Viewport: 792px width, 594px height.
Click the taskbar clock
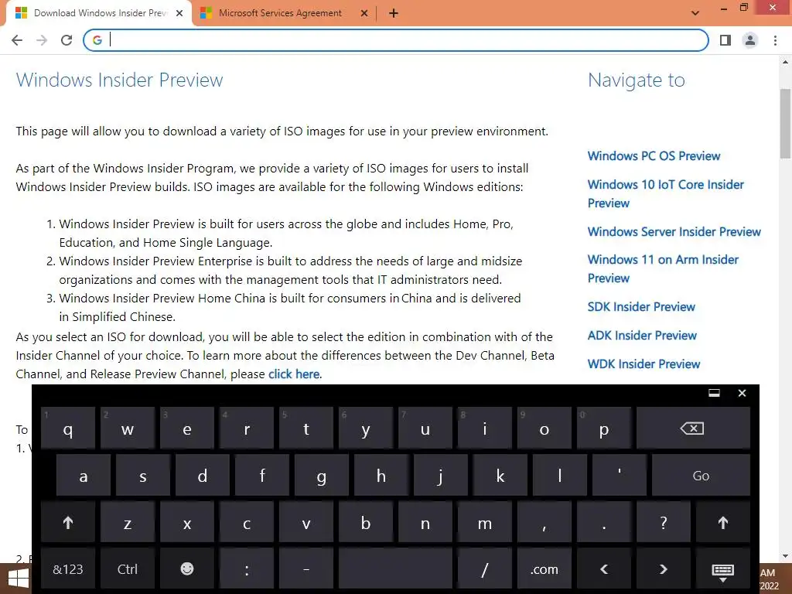pyautogui.click(x=769, y=579)
